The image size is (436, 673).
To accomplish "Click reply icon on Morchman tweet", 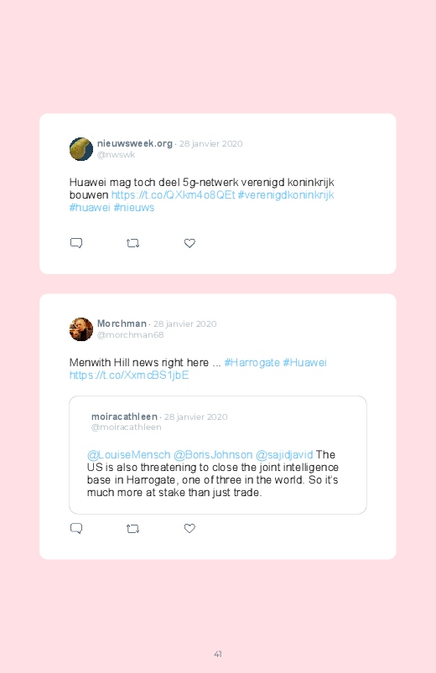I will point(76,528).
